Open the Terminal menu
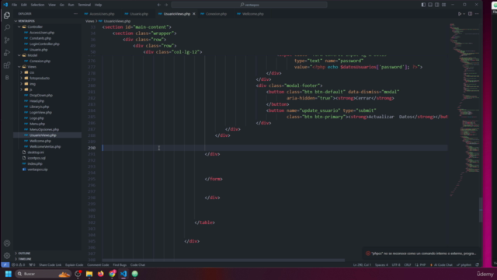Viewport: 497px width, 280px height. 85,5
